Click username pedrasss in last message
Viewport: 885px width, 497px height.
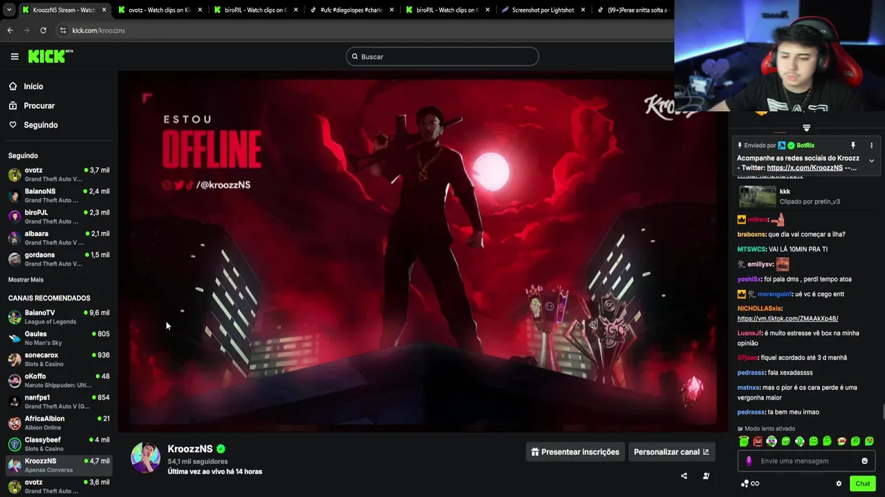tap(751, 412)
